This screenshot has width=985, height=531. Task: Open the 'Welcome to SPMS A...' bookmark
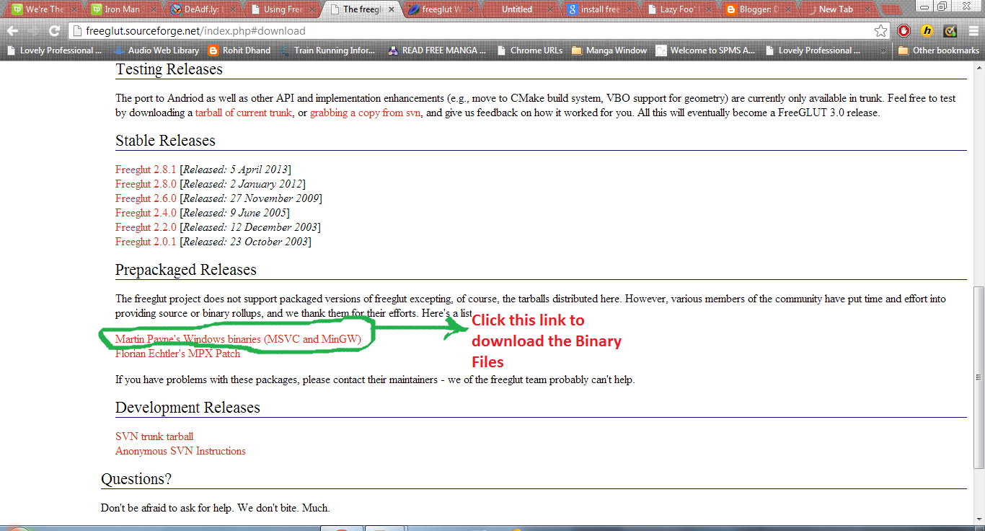[x=705, y=51]
